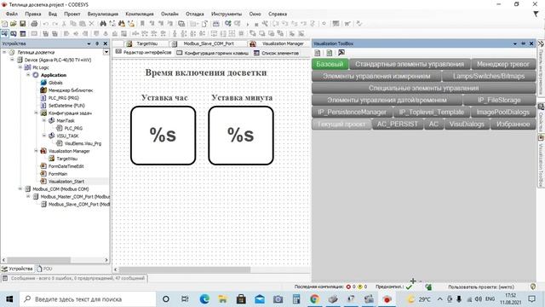Click the Start play triangle icon
Viewport: 545px width, 307px height.
[x=248, y=24]
